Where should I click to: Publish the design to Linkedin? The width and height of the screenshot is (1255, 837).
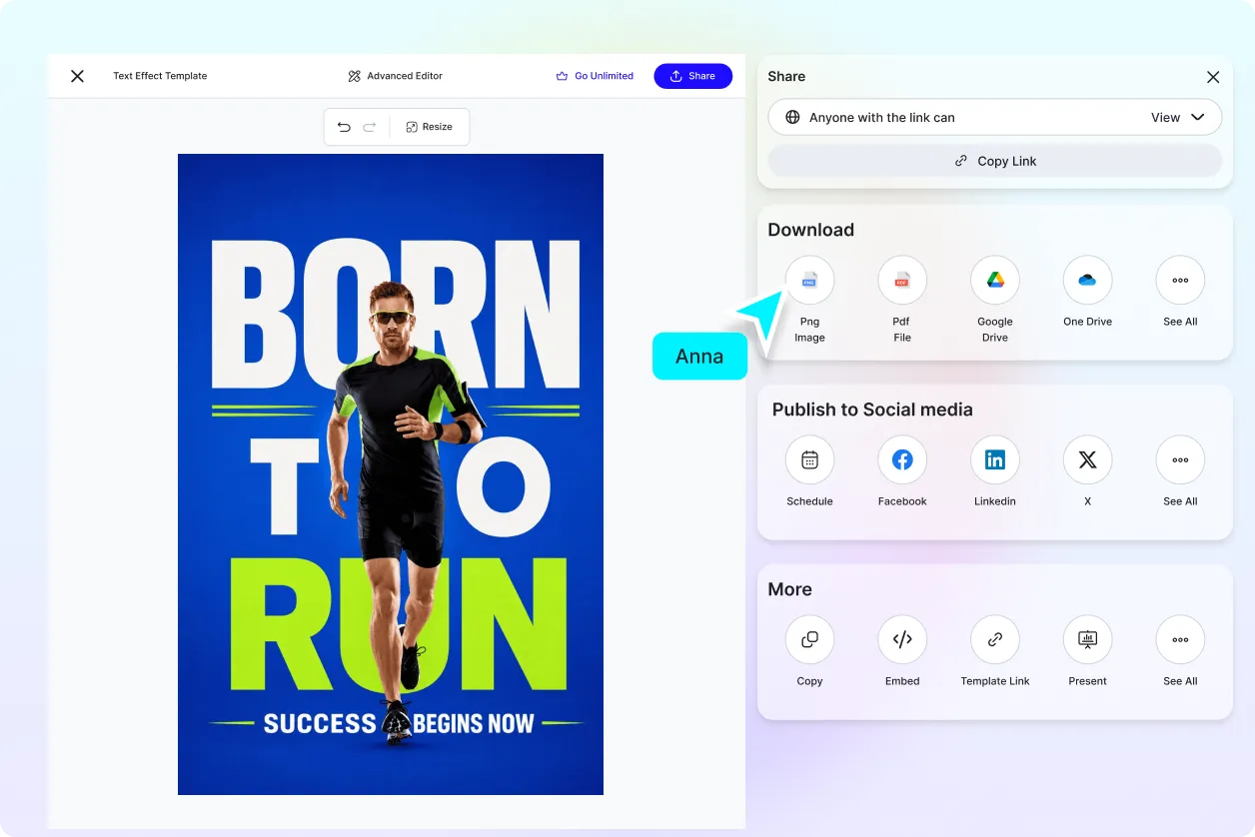(995, 460)
